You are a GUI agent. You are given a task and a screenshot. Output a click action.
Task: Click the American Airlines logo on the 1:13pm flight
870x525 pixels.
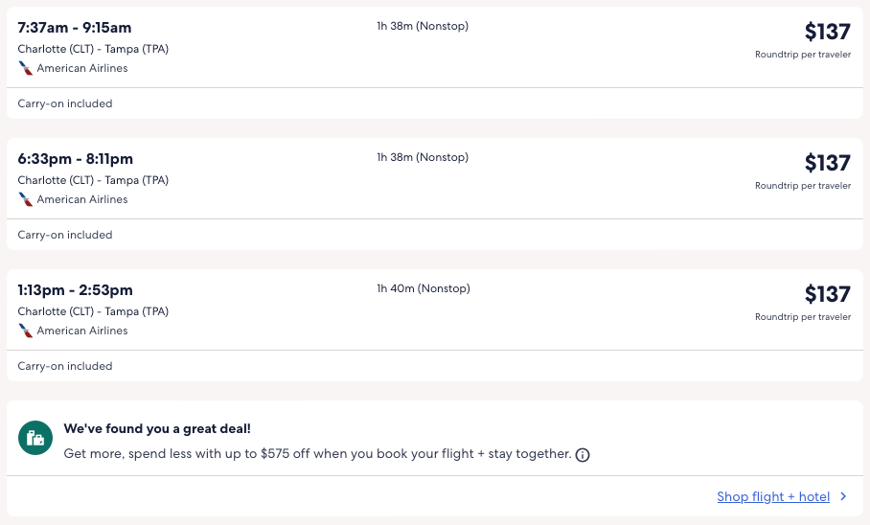coord(26,331)
